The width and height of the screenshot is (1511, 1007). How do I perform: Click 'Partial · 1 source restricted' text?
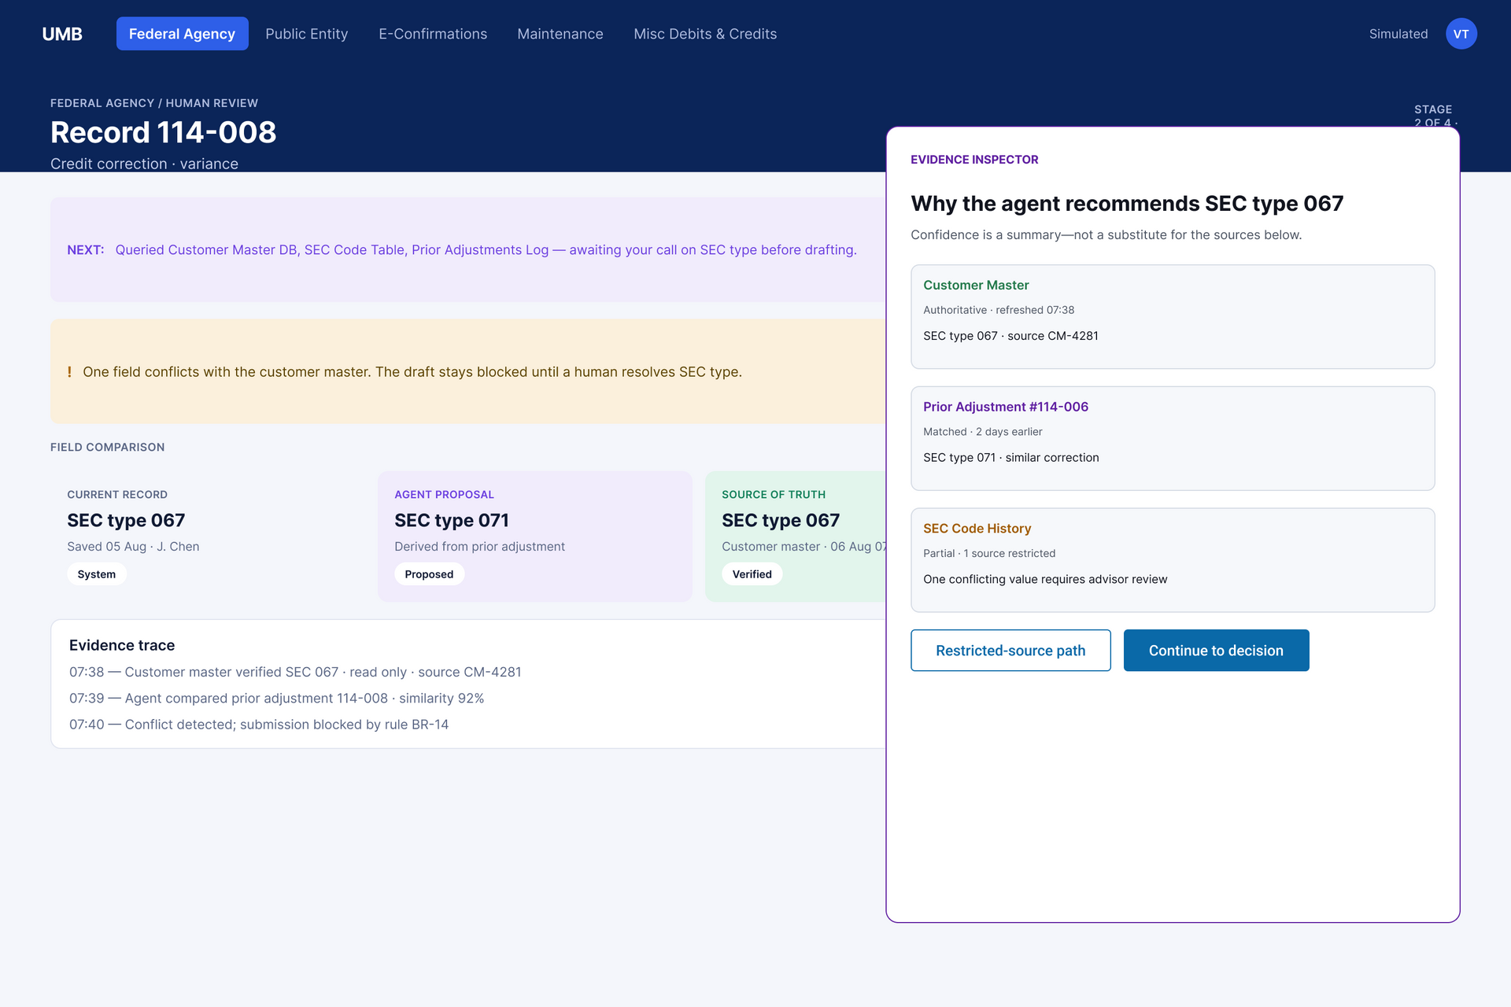[989, 553]
